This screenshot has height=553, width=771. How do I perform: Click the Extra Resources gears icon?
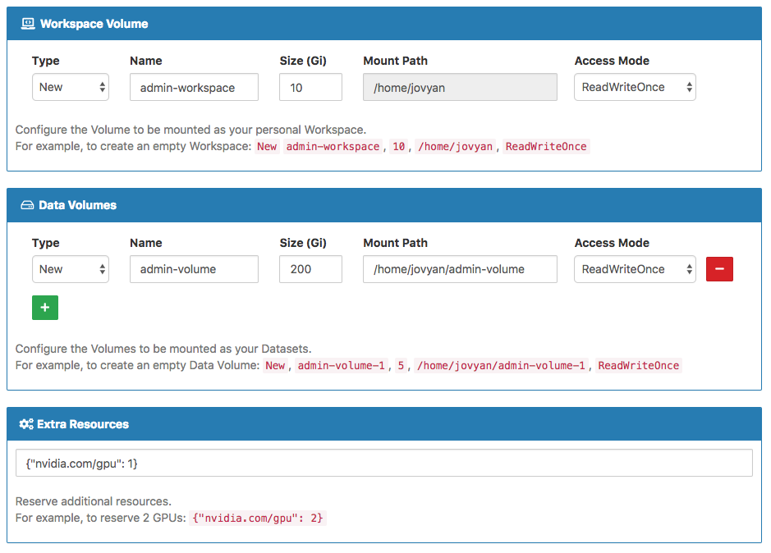(26, 423)
